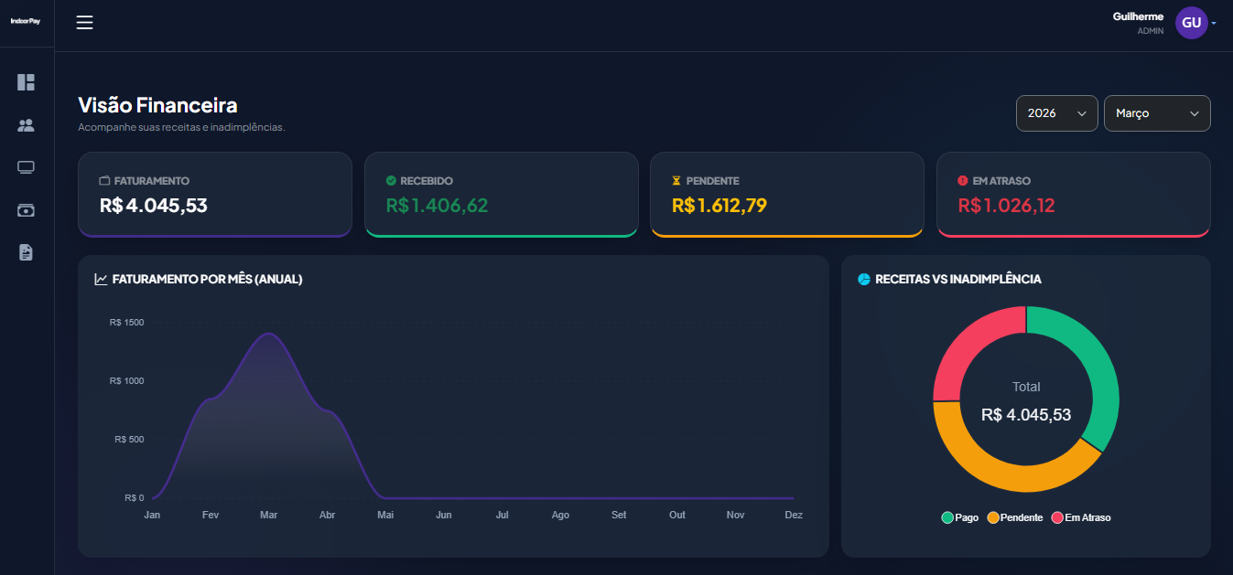Click the IndoorPay logo
The height and width of the screenshot is (575, 1233).
pos(27,20)
